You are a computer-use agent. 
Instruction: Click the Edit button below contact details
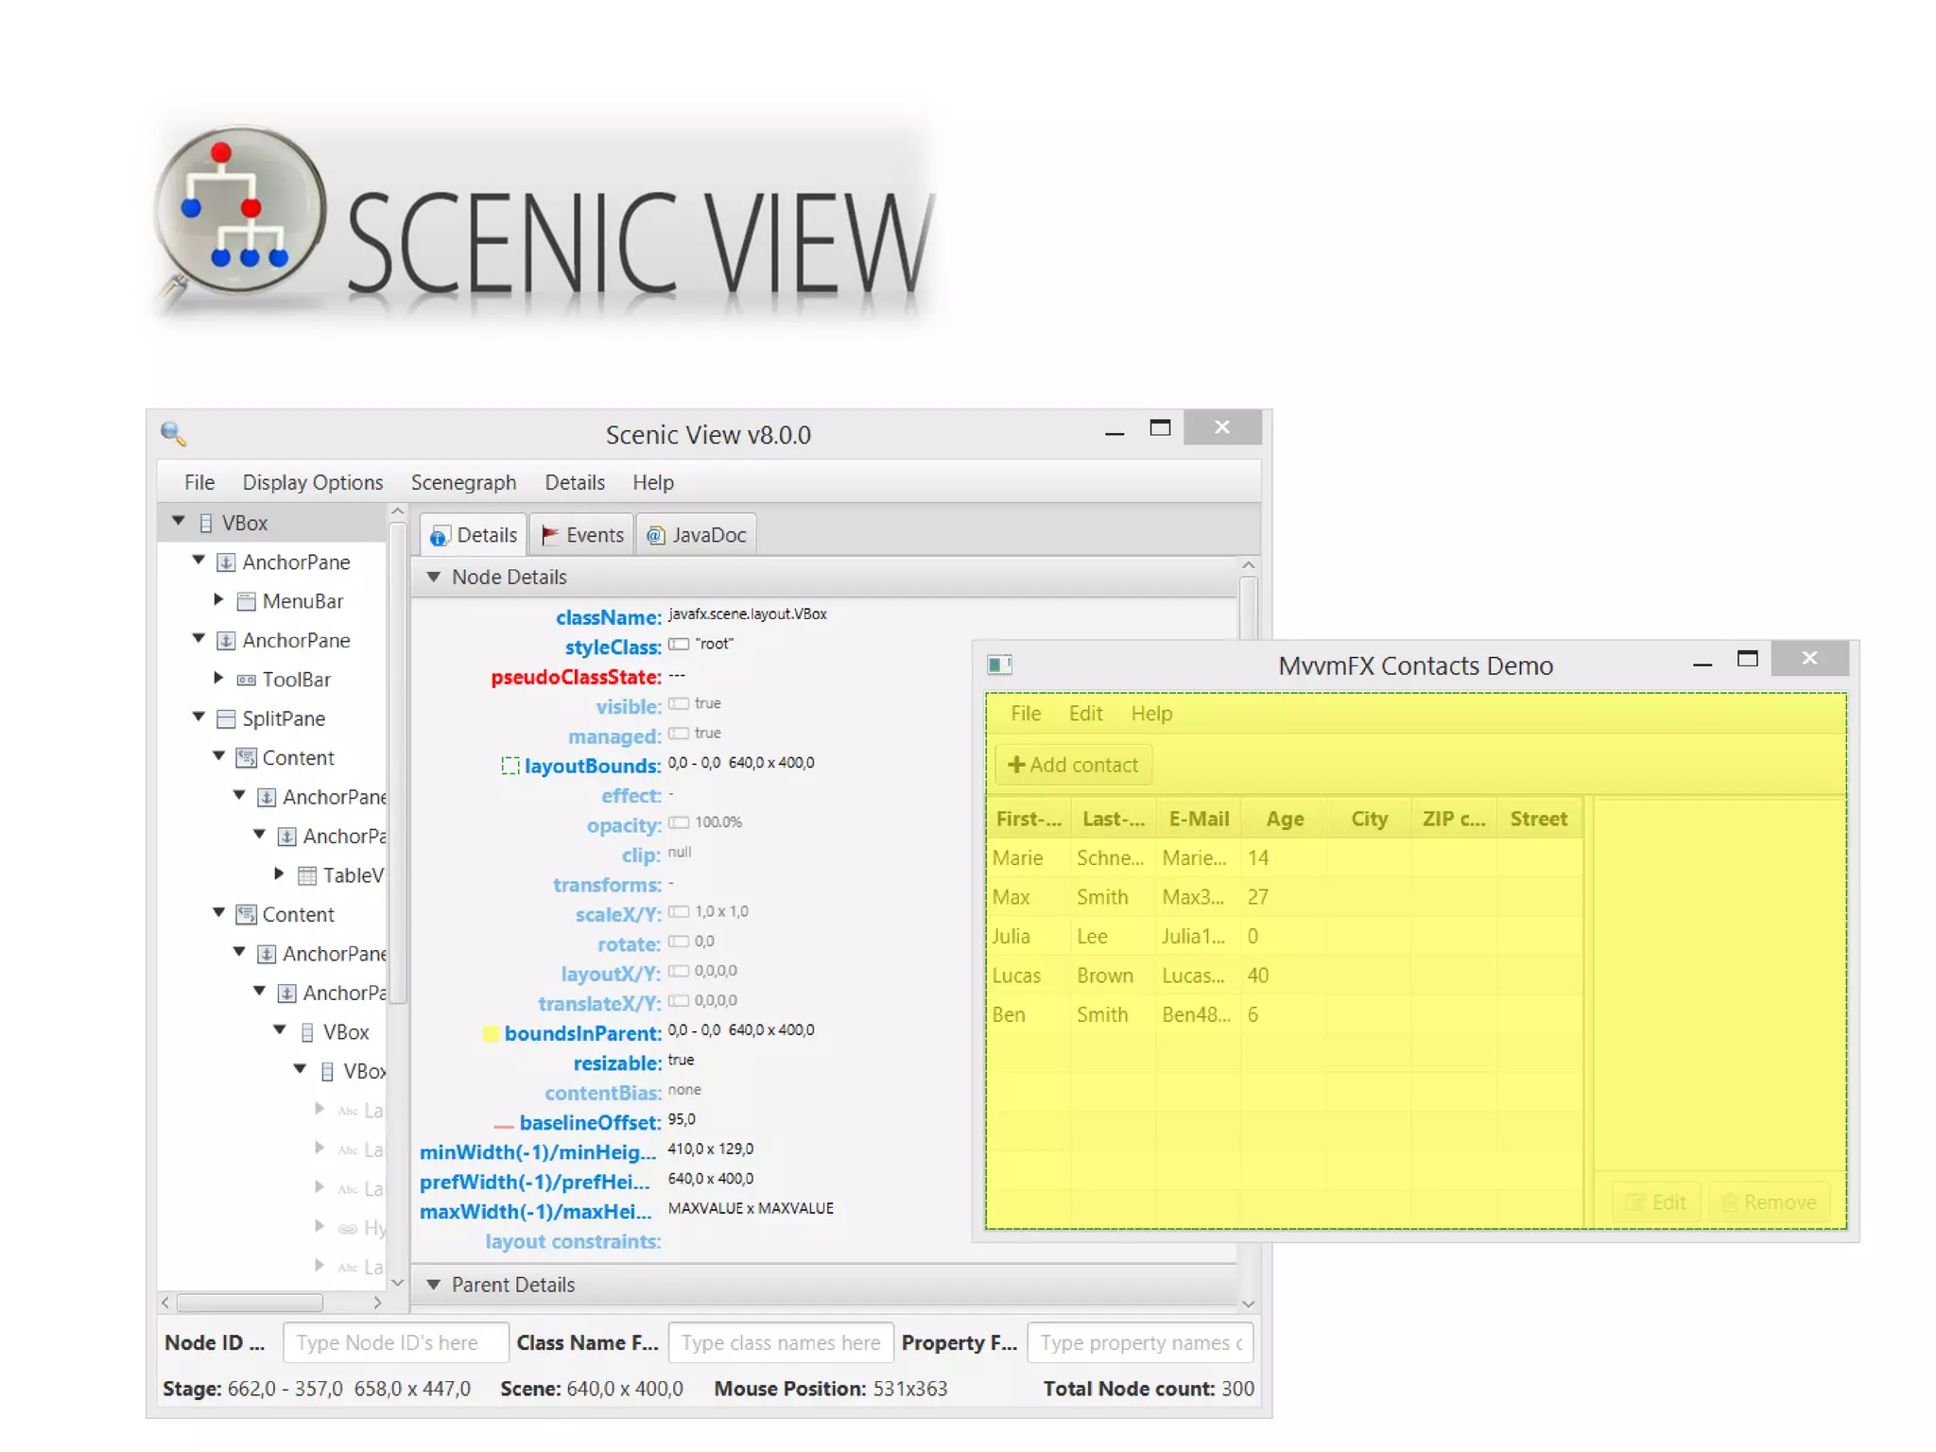pos(1656,1202)
